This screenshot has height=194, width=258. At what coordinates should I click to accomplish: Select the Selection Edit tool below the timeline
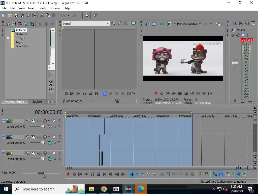[148, 174]
